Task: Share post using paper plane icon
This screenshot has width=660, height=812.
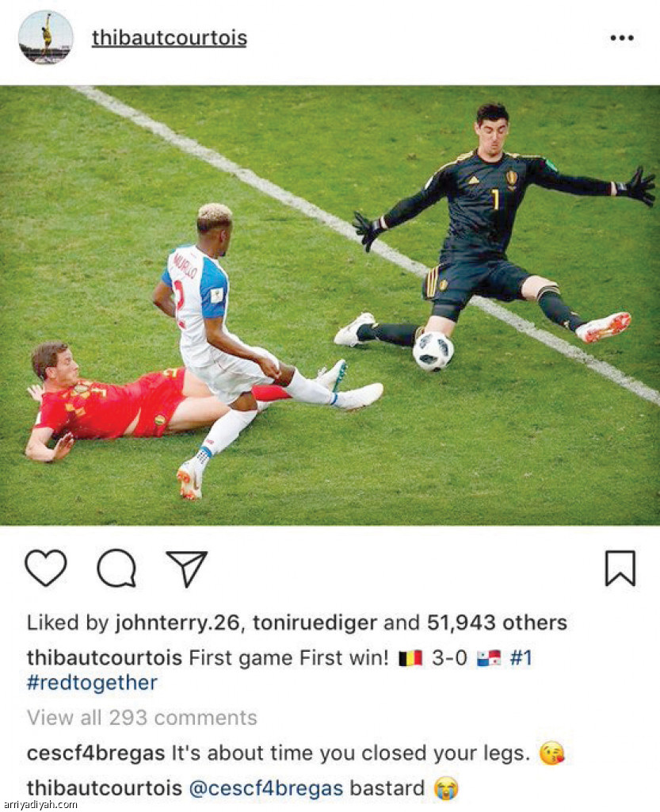Action: (187, 569)
